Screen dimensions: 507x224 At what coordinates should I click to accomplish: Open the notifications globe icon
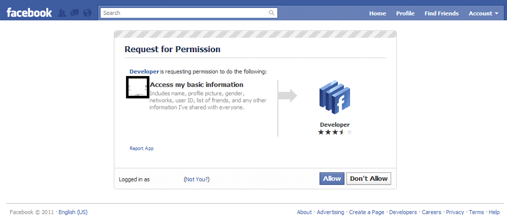pyautogui.click(x=87, y=13)
